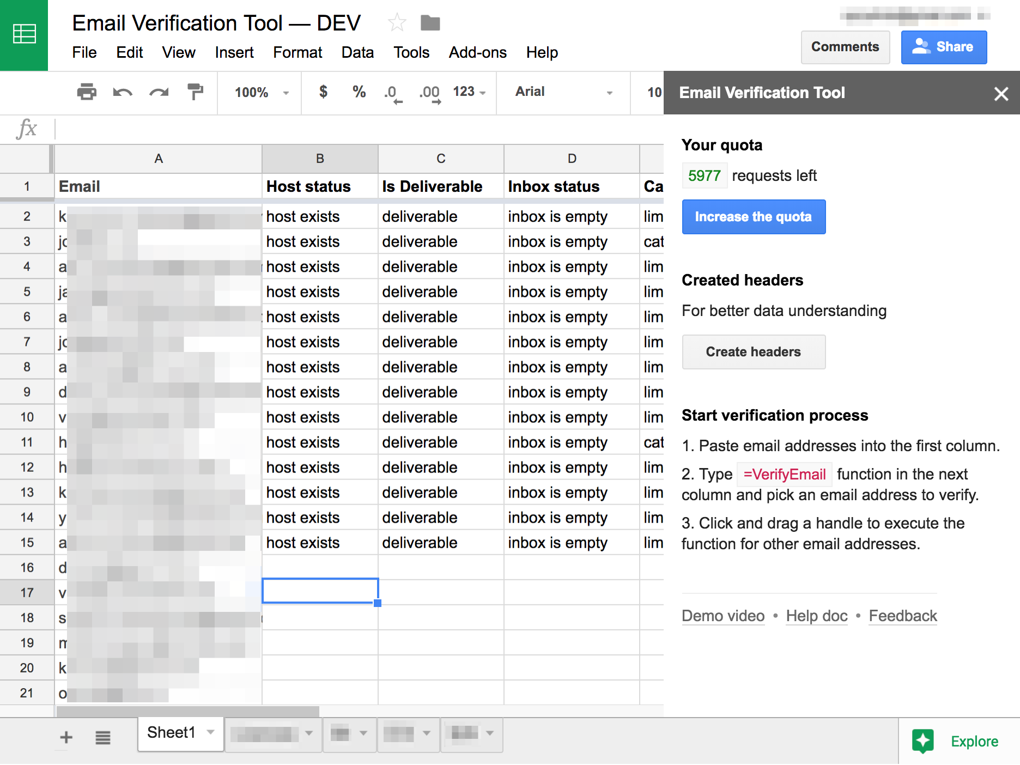Viewport: 1020px width, 765px height.
Task: Open the Edit menu
Action: [130, 52]
